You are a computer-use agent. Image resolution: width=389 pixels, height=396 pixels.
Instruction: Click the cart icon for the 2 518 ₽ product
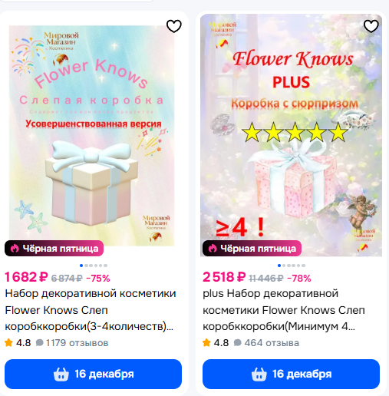point(259,375)
